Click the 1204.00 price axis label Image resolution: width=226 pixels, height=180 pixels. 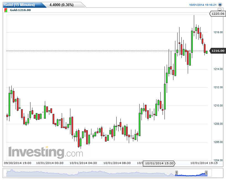click(218, 160)
